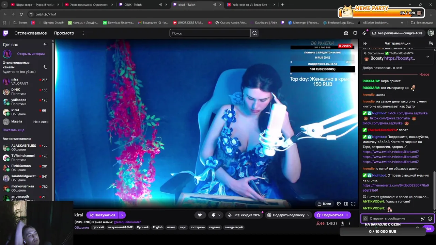Image resolution: width=436 pixels, height=245 pixels.
Task: Expand the pinned Boosty message chevron
Action: (x=428, y=57)
